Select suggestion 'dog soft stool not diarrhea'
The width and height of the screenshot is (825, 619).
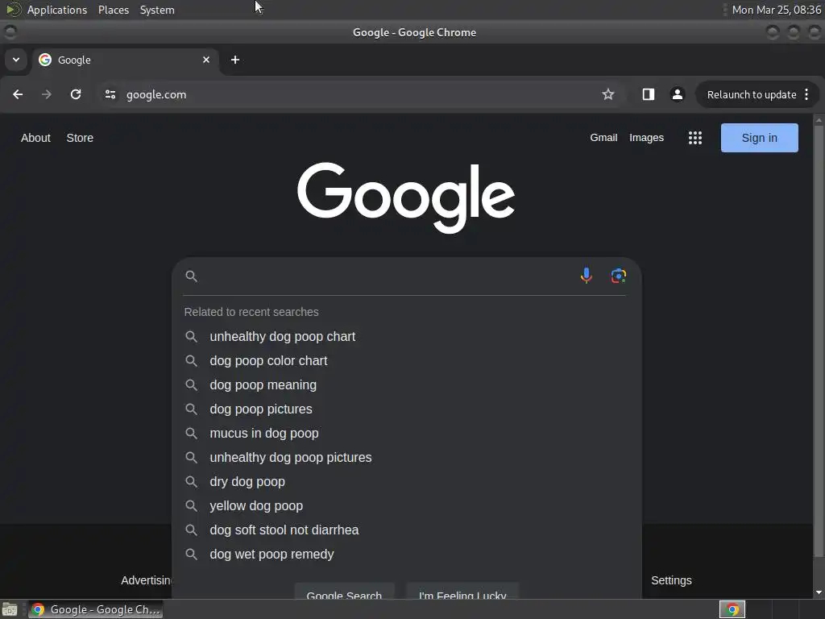(x=284, y=530)
